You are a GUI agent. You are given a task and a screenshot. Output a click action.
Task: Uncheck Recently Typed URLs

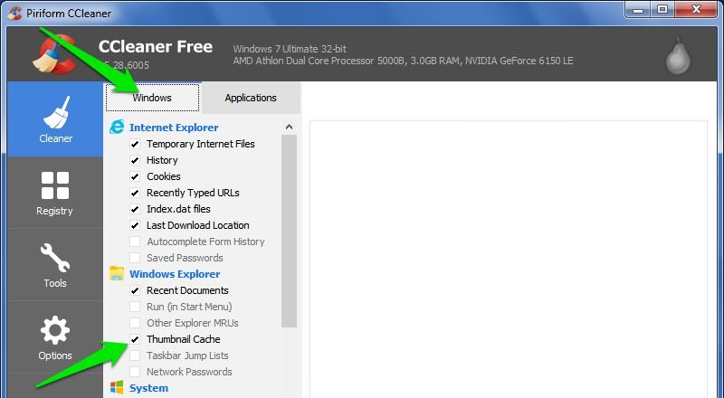pos(135,193)
